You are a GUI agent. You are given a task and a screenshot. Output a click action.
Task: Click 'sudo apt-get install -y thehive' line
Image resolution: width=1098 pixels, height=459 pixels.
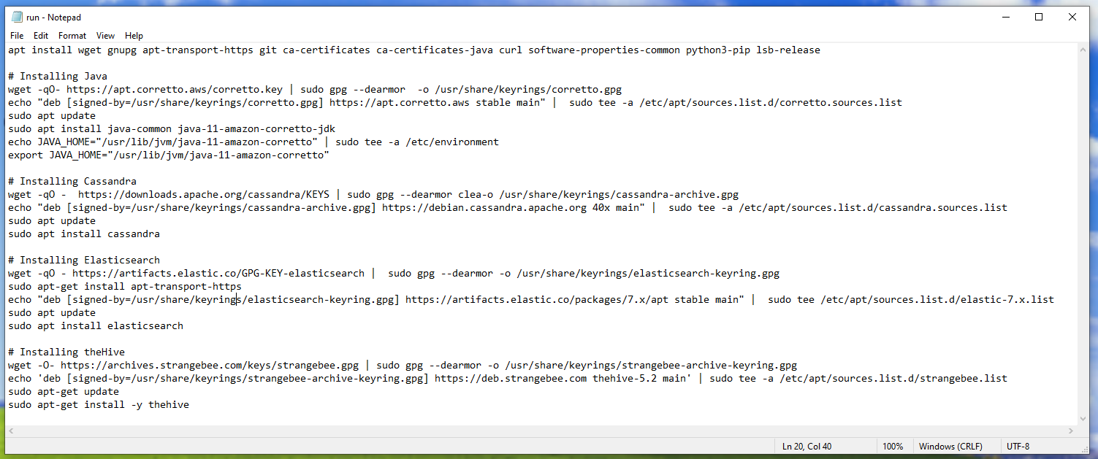click(99, 404)
